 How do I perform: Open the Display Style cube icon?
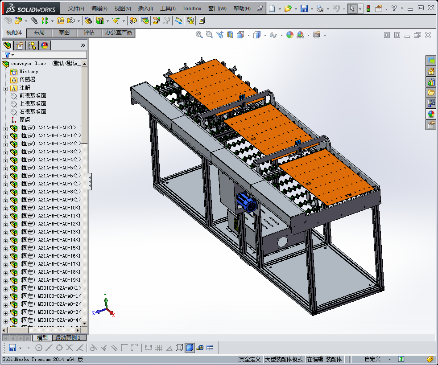[x=257, y=35]
